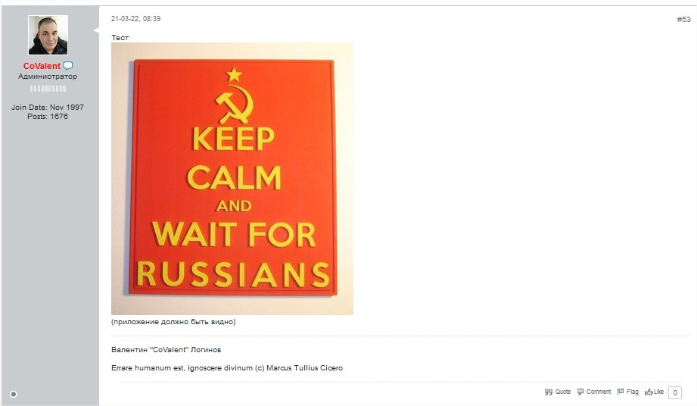Open the Keep Calm poster image attachment

(x=232, y=179)
